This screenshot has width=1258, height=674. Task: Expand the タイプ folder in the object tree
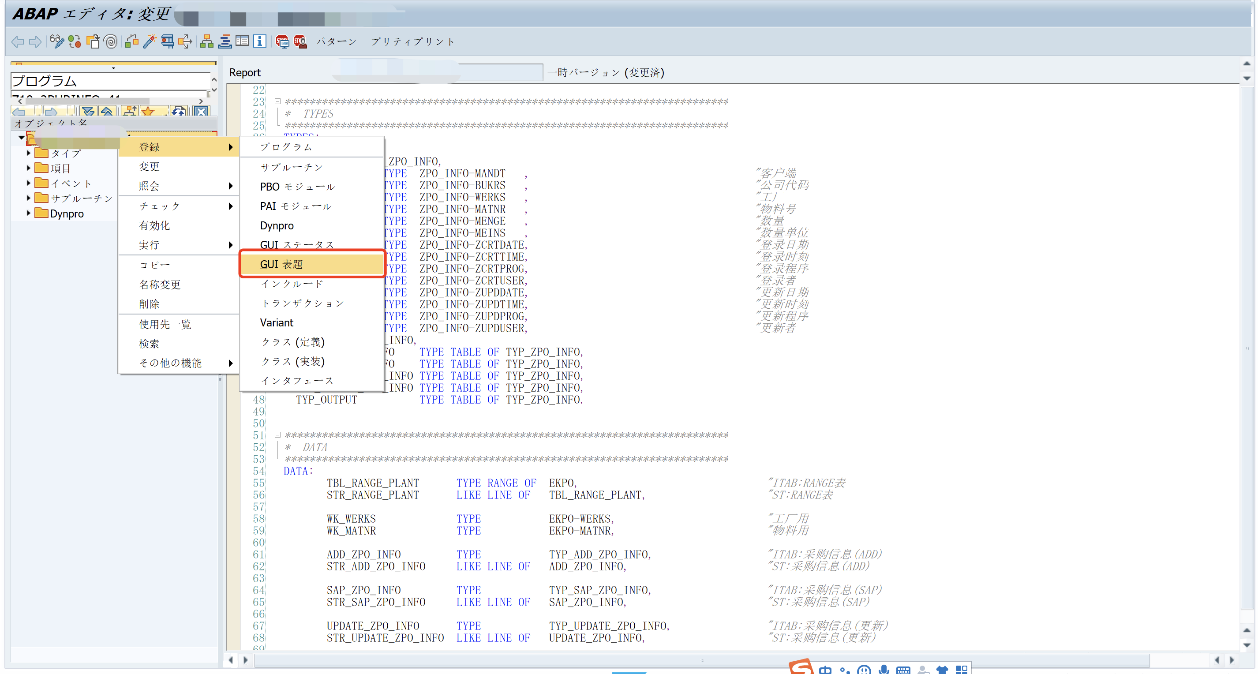point(28,153)
